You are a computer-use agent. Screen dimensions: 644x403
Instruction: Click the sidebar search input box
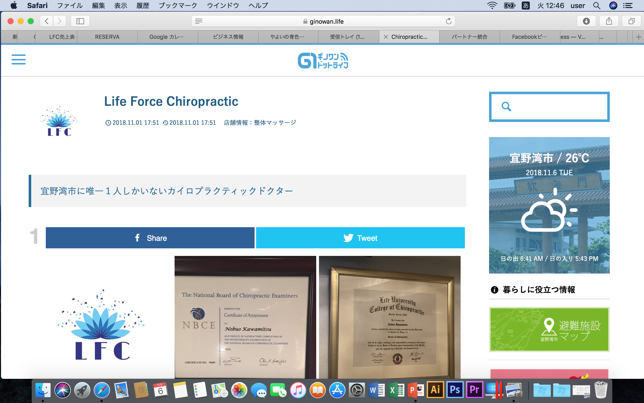coord(549,107)
